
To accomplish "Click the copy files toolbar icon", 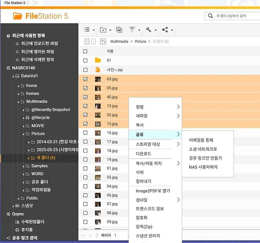I will click(119, 30).
